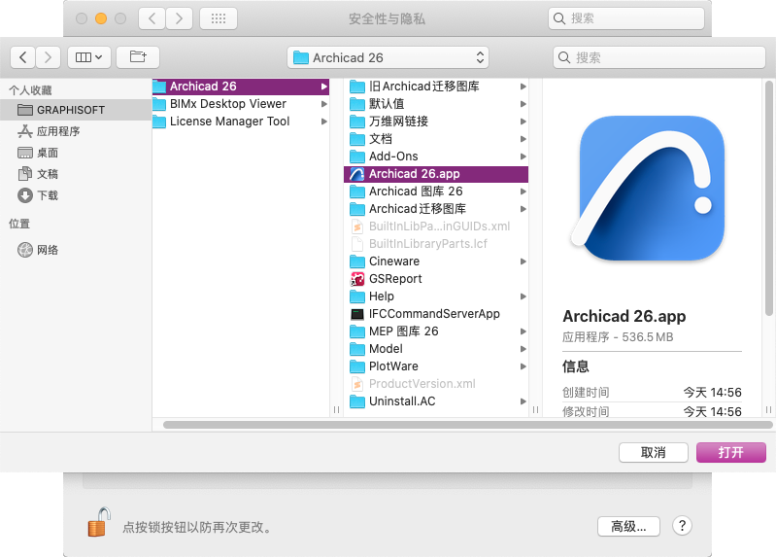Select the Archicad 26 folder
The image size is (776, 557).
[241, 87]
